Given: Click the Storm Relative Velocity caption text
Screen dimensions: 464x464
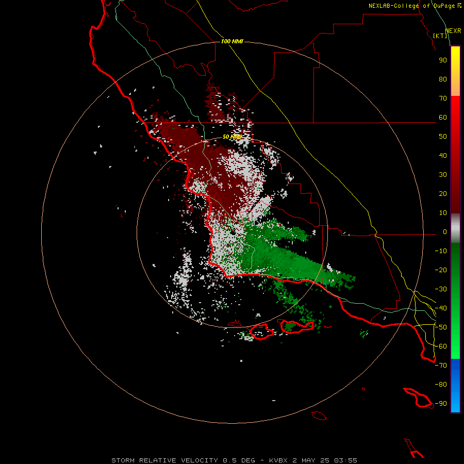Looking at the screenshot, I should point(234,460).
